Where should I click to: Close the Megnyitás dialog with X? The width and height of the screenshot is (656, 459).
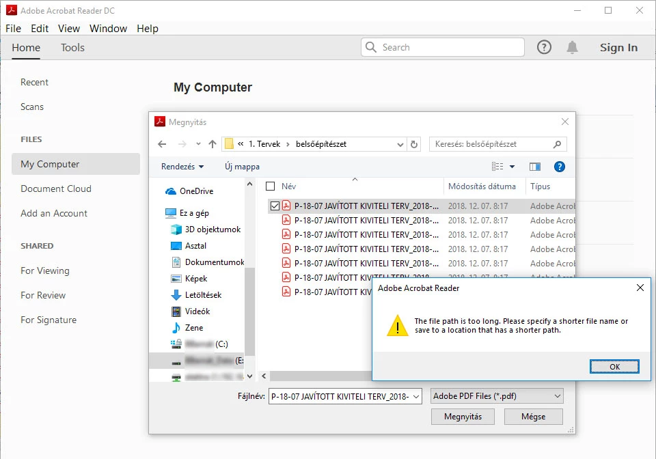click(x=565, y=122)
